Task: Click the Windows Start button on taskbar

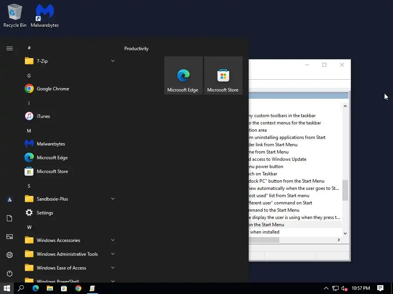Action: pos(7,288)
